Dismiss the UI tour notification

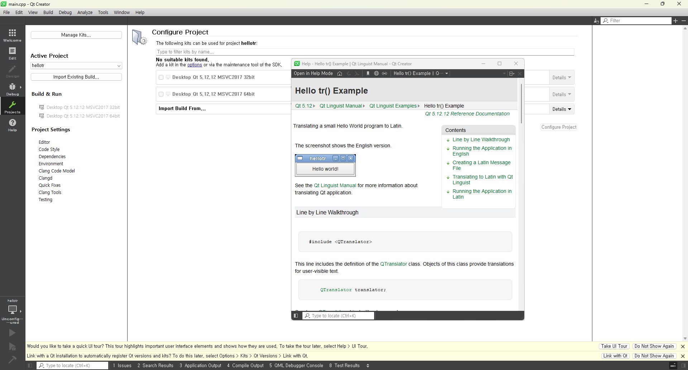(x=683, y=346)
